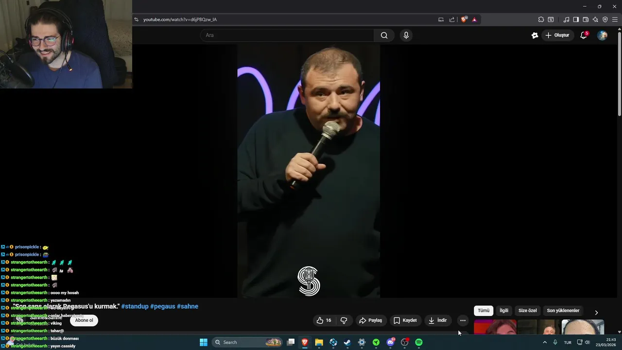Click the TUR keyboard language indicator
622x350 pixels.
[568, 342]
